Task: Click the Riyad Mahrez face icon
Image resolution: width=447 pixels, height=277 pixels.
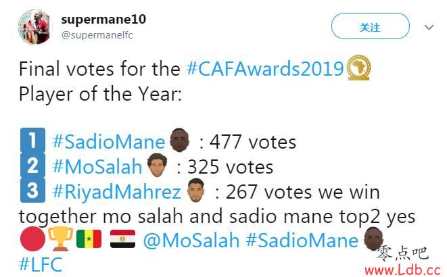Action: [x=196, y=191]
